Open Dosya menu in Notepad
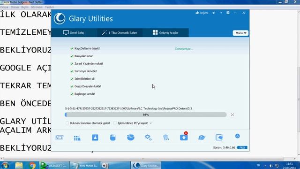 point(4,7)
